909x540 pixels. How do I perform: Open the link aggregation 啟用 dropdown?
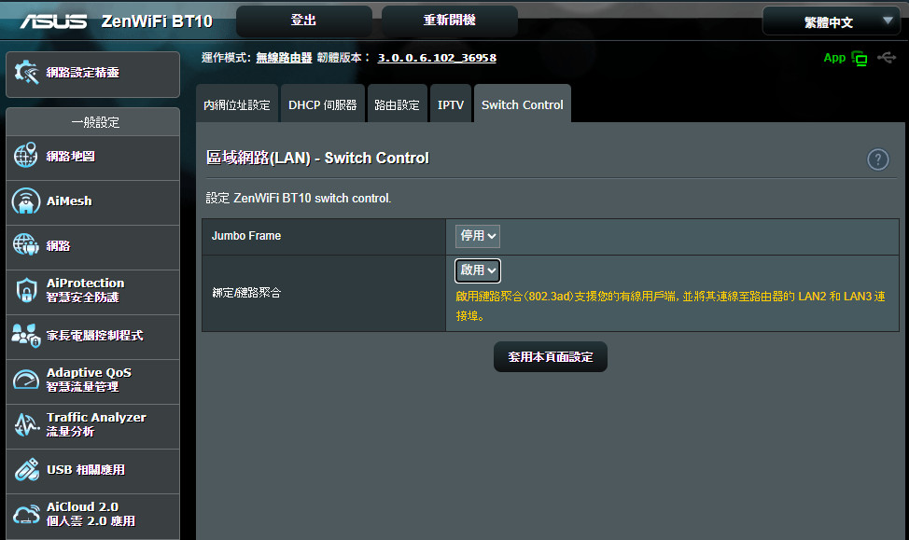pyautogui.click(x=477, y=270)
